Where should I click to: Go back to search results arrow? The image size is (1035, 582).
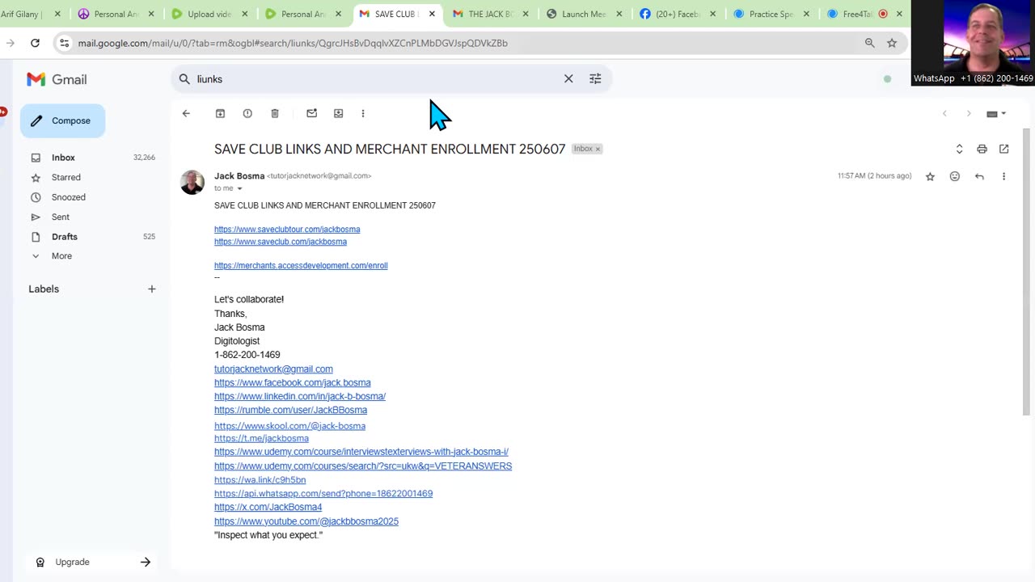point(186,113)
